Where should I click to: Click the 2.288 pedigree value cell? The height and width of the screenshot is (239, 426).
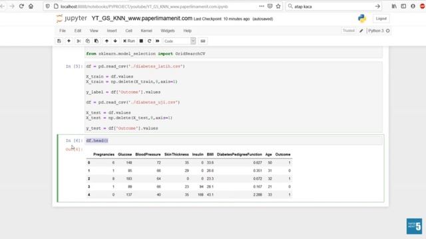(258, 195)
